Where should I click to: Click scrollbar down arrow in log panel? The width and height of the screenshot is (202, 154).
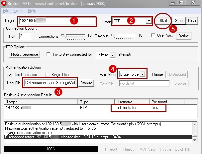(x=195, y=140)
